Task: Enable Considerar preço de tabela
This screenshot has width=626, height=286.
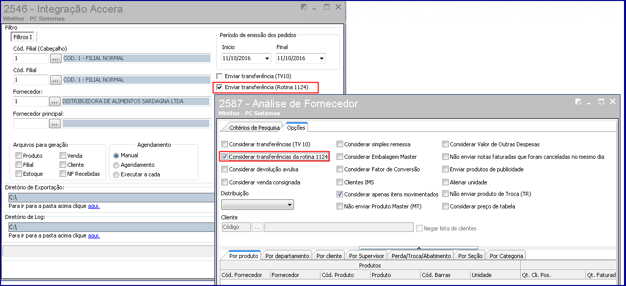Action: pos(446,206)
